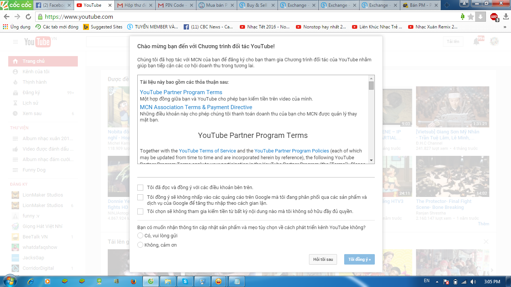The height and width of the screenshot is (287, 511).
Task: Click the EN language indicator
Action: tap(426, 281)
